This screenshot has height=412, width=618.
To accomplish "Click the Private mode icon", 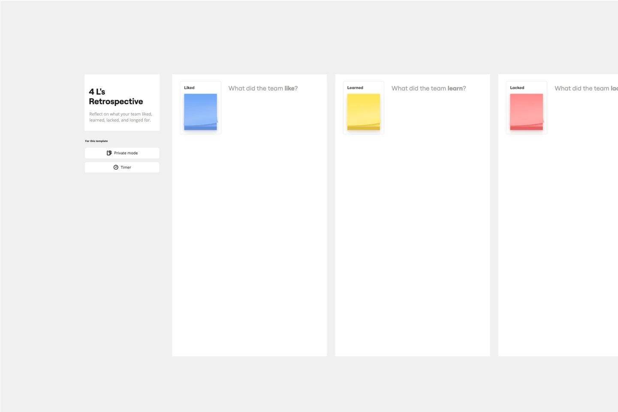I will click(x=109, y=153).
